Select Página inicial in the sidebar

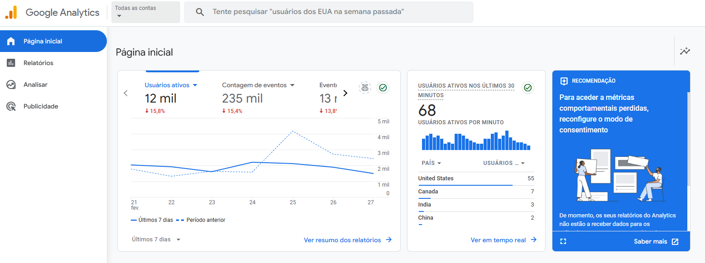(x=43, y=41)
